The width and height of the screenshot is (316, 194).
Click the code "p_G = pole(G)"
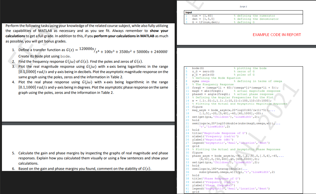coord(203,75)
